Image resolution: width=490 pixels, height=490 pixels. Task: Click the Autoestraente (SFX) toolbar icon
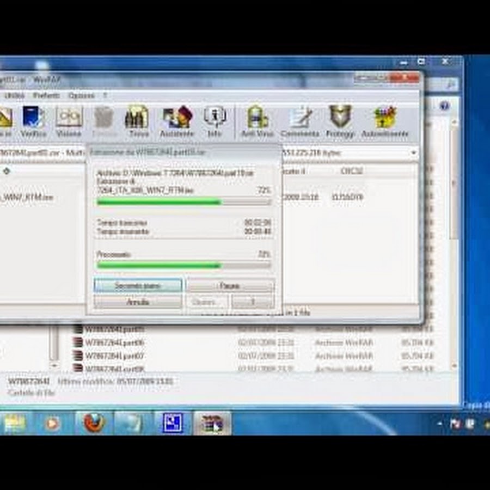pyautogui.click(x=385, y=121)
